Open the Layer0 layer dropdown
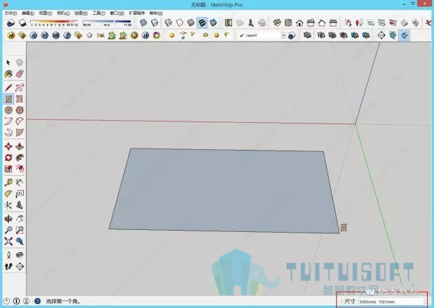Viewport: 434px width, 308px height. click(283, 35)
